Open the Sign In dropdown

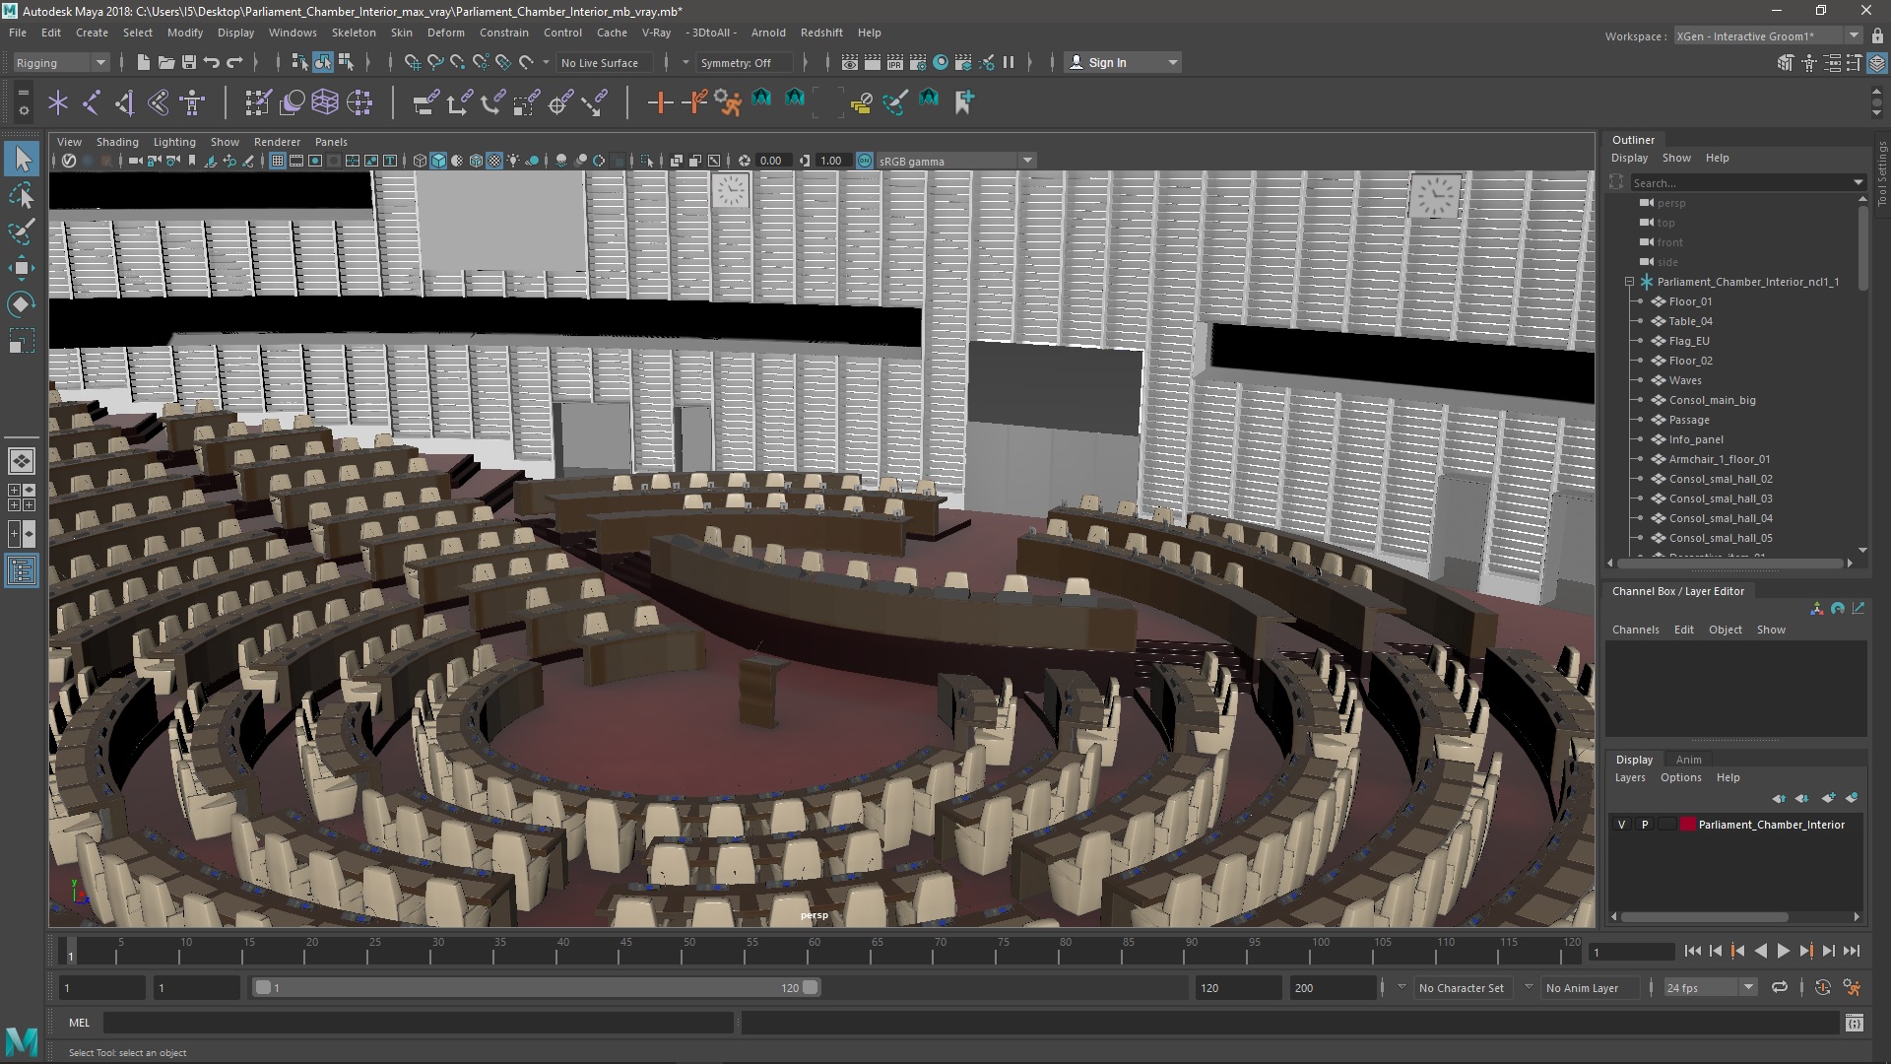tap(1123, 62)
